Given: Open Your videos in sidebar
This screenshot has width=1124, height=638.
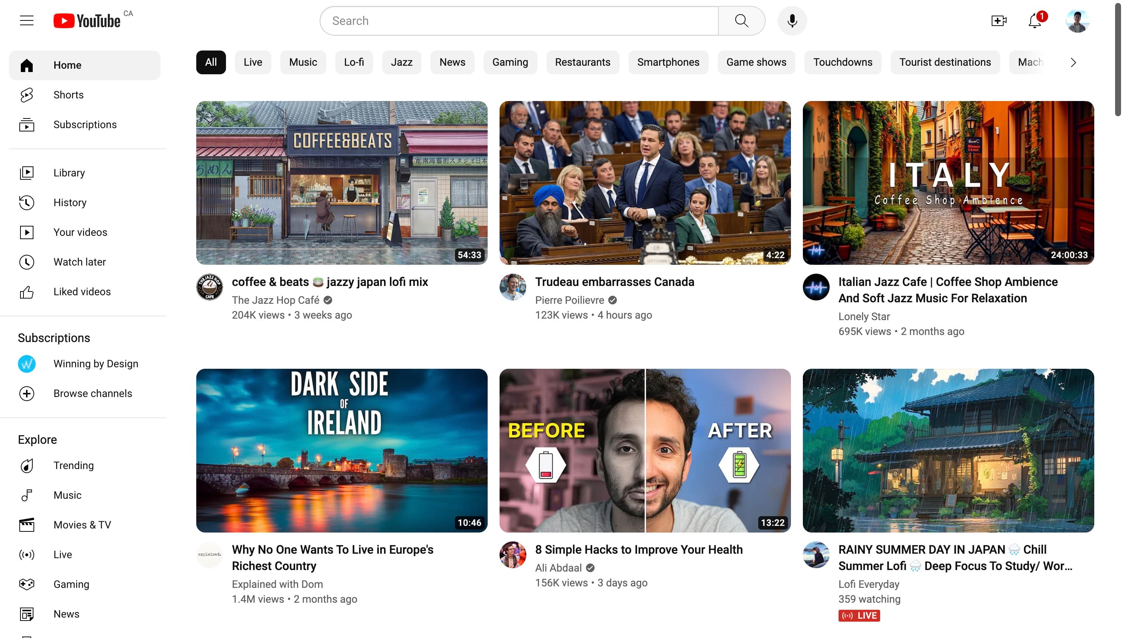Looking at the screenshot, I should pyautogui.click(x=85, y=232).
